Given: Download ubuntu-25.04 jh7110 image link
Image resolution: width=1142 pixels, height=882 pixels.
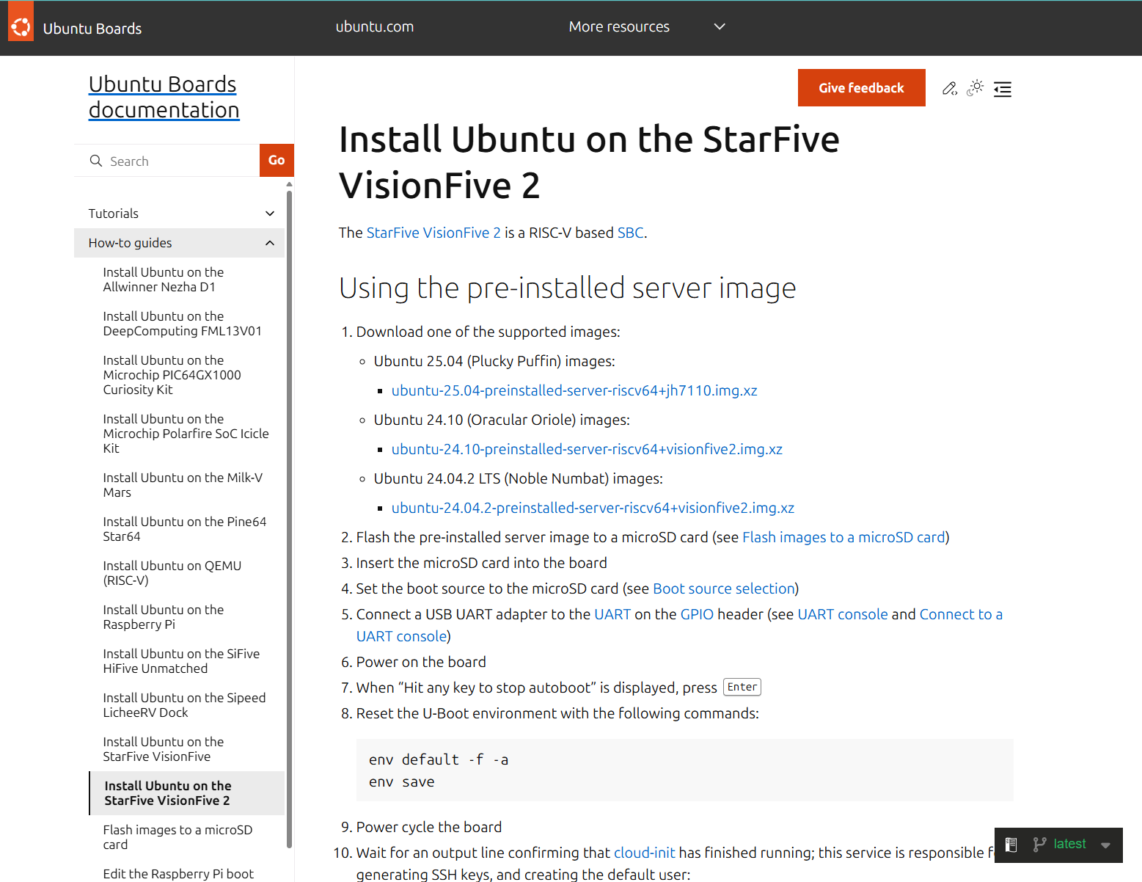Looking at the screenshot, I should click(574, 390).
